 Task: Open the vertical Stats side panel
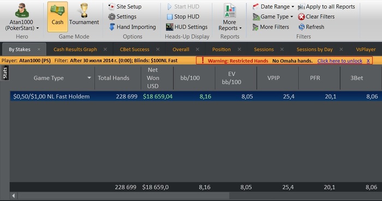pos(5,73)
